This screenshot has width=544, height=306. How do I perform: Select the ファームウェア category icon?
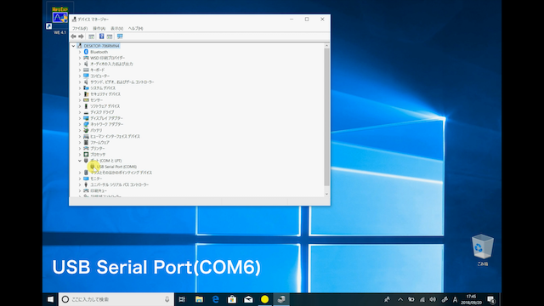click(86, 142)
